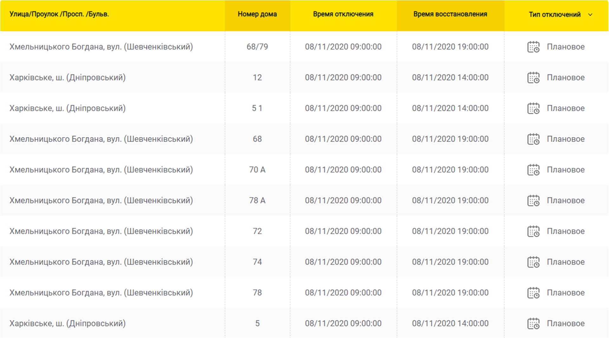
Task: Click the calendar icon in house 74 row
Action: coord(533,262)
